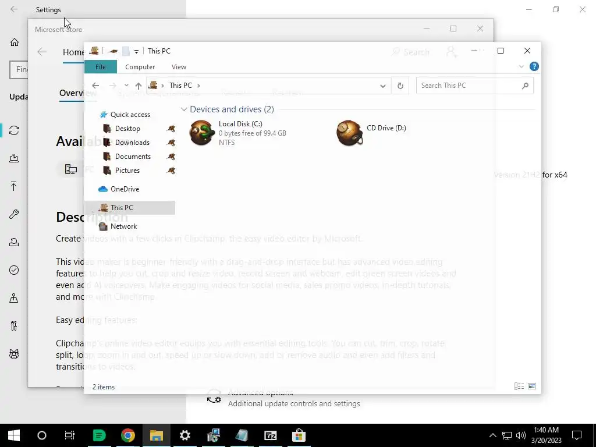Screen dimensions: 596x447
Task: Click the pin icon beside Documents
Action: pyautogui.click(x=171, y=157)
